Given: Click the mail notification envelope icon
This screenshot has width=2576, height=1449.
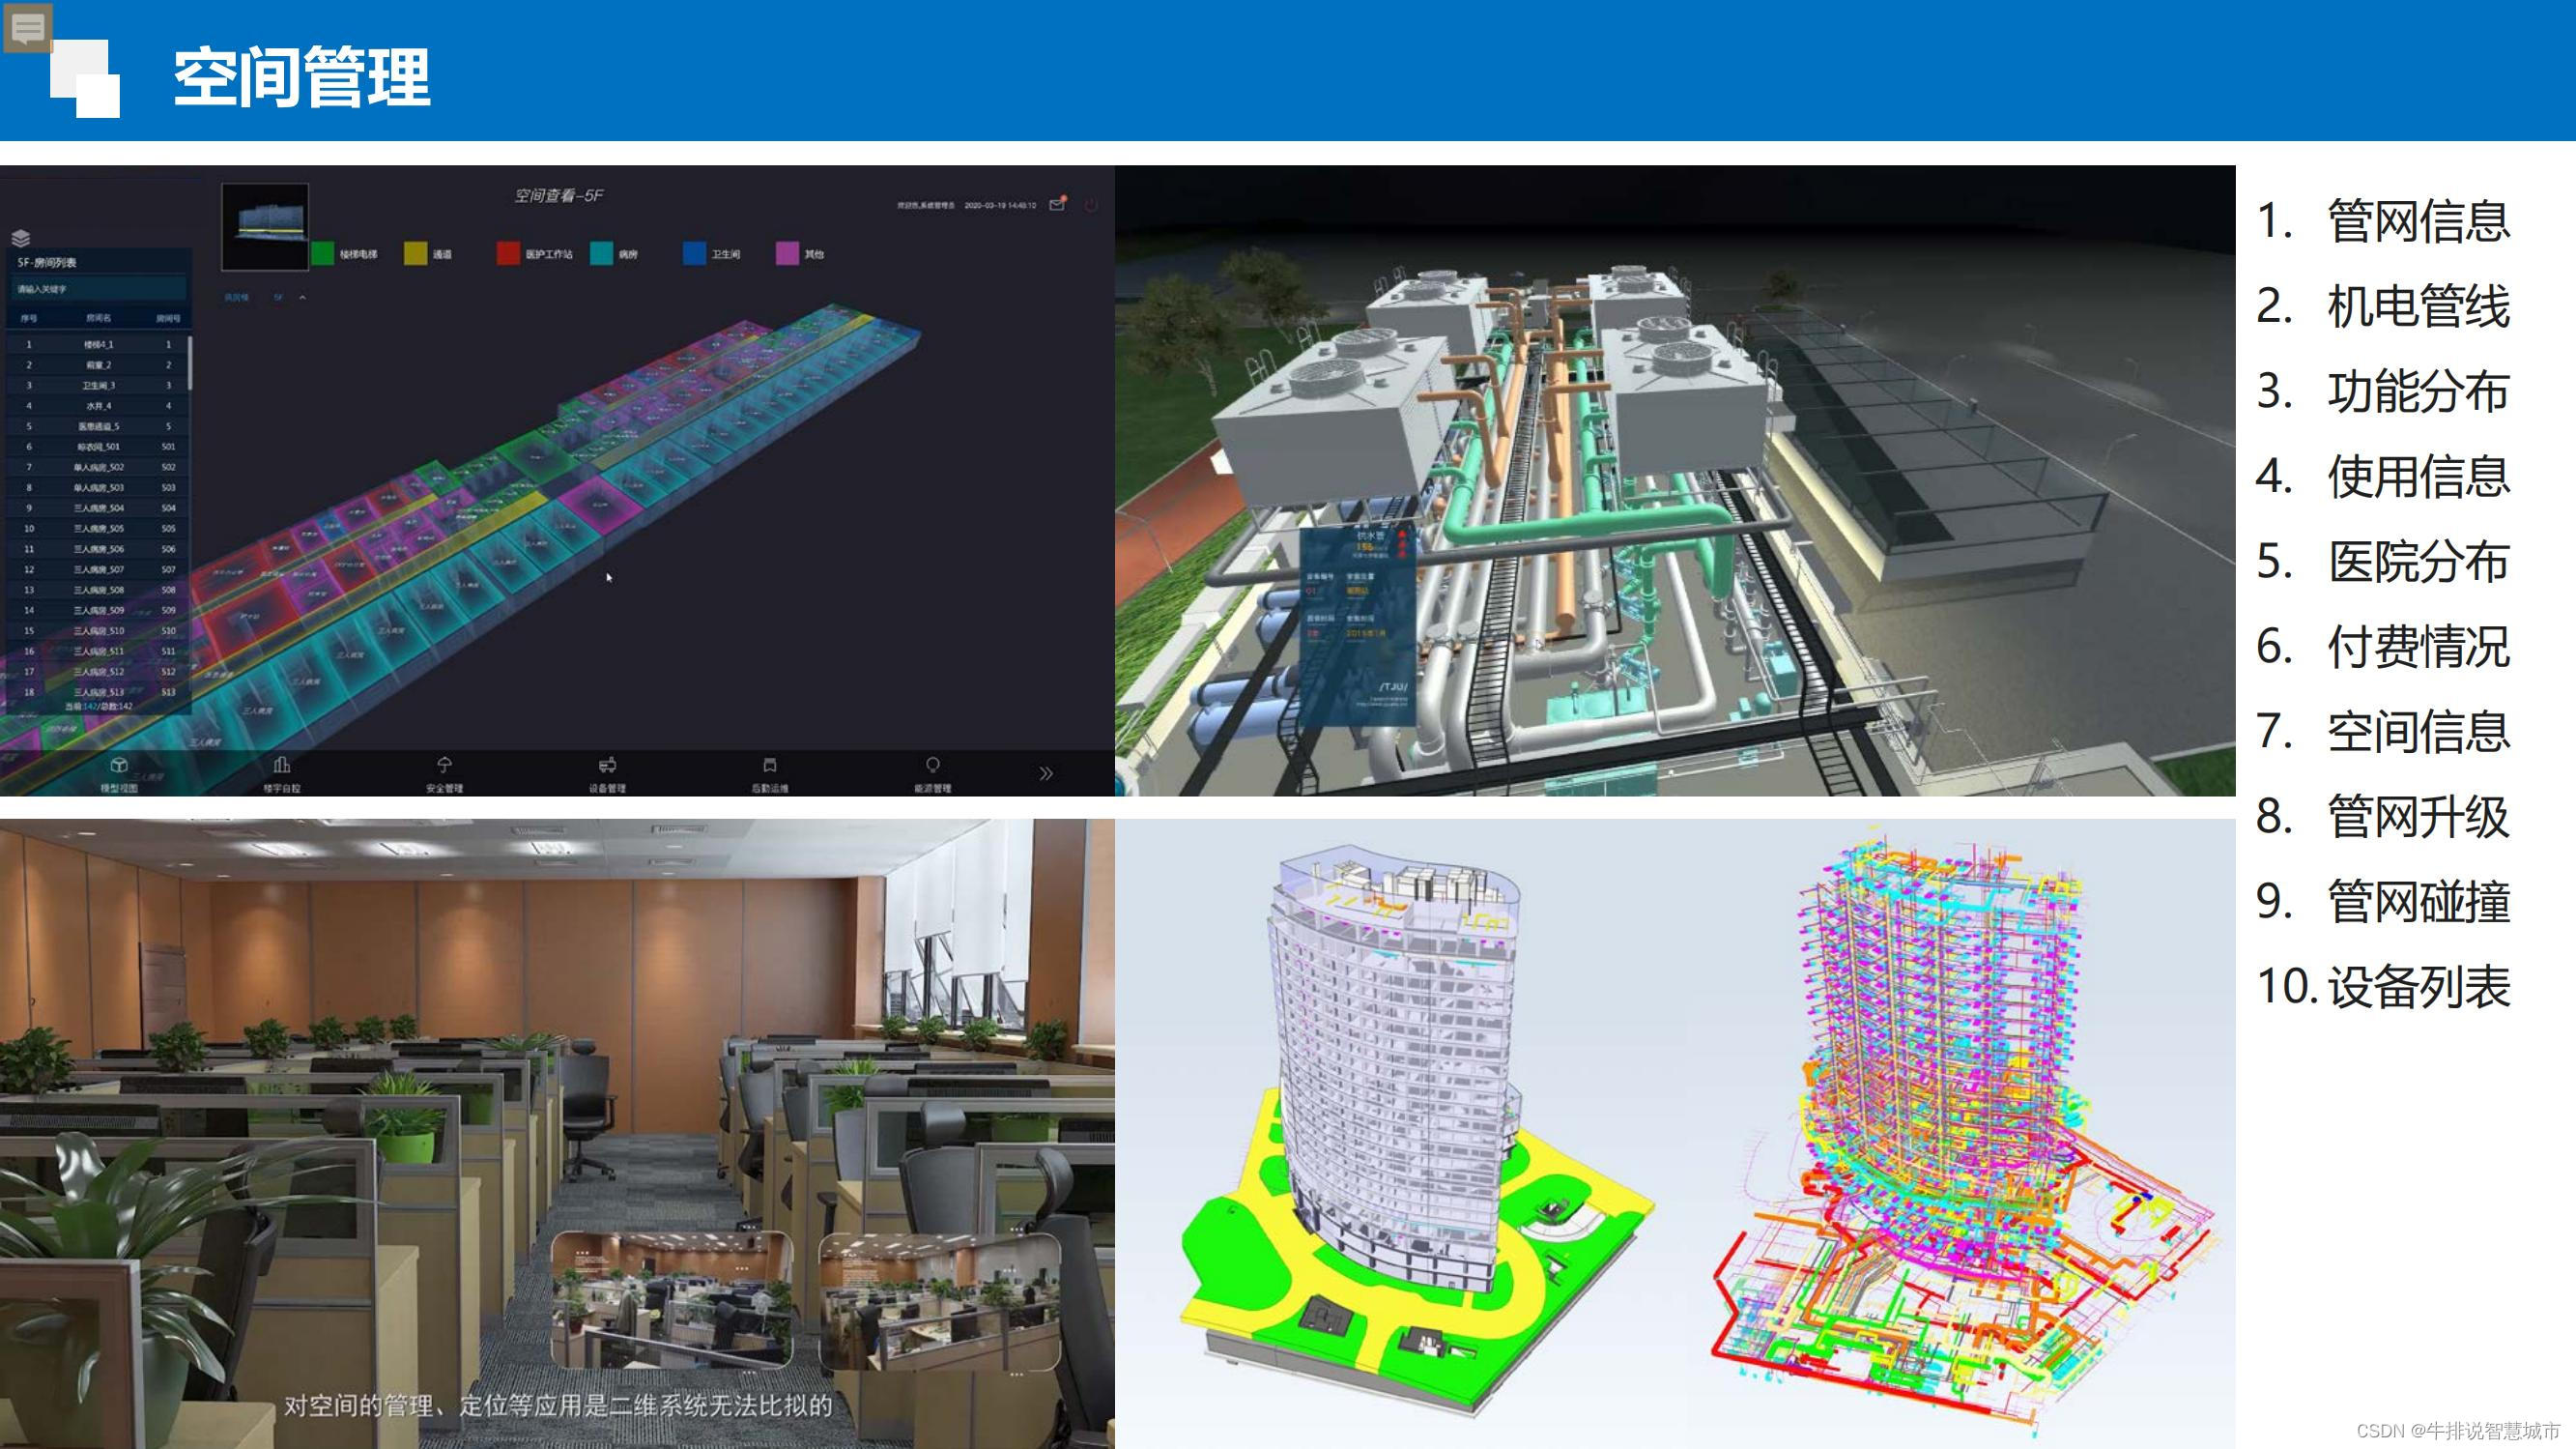Looking at the screenshot, I should point(1057,205).
